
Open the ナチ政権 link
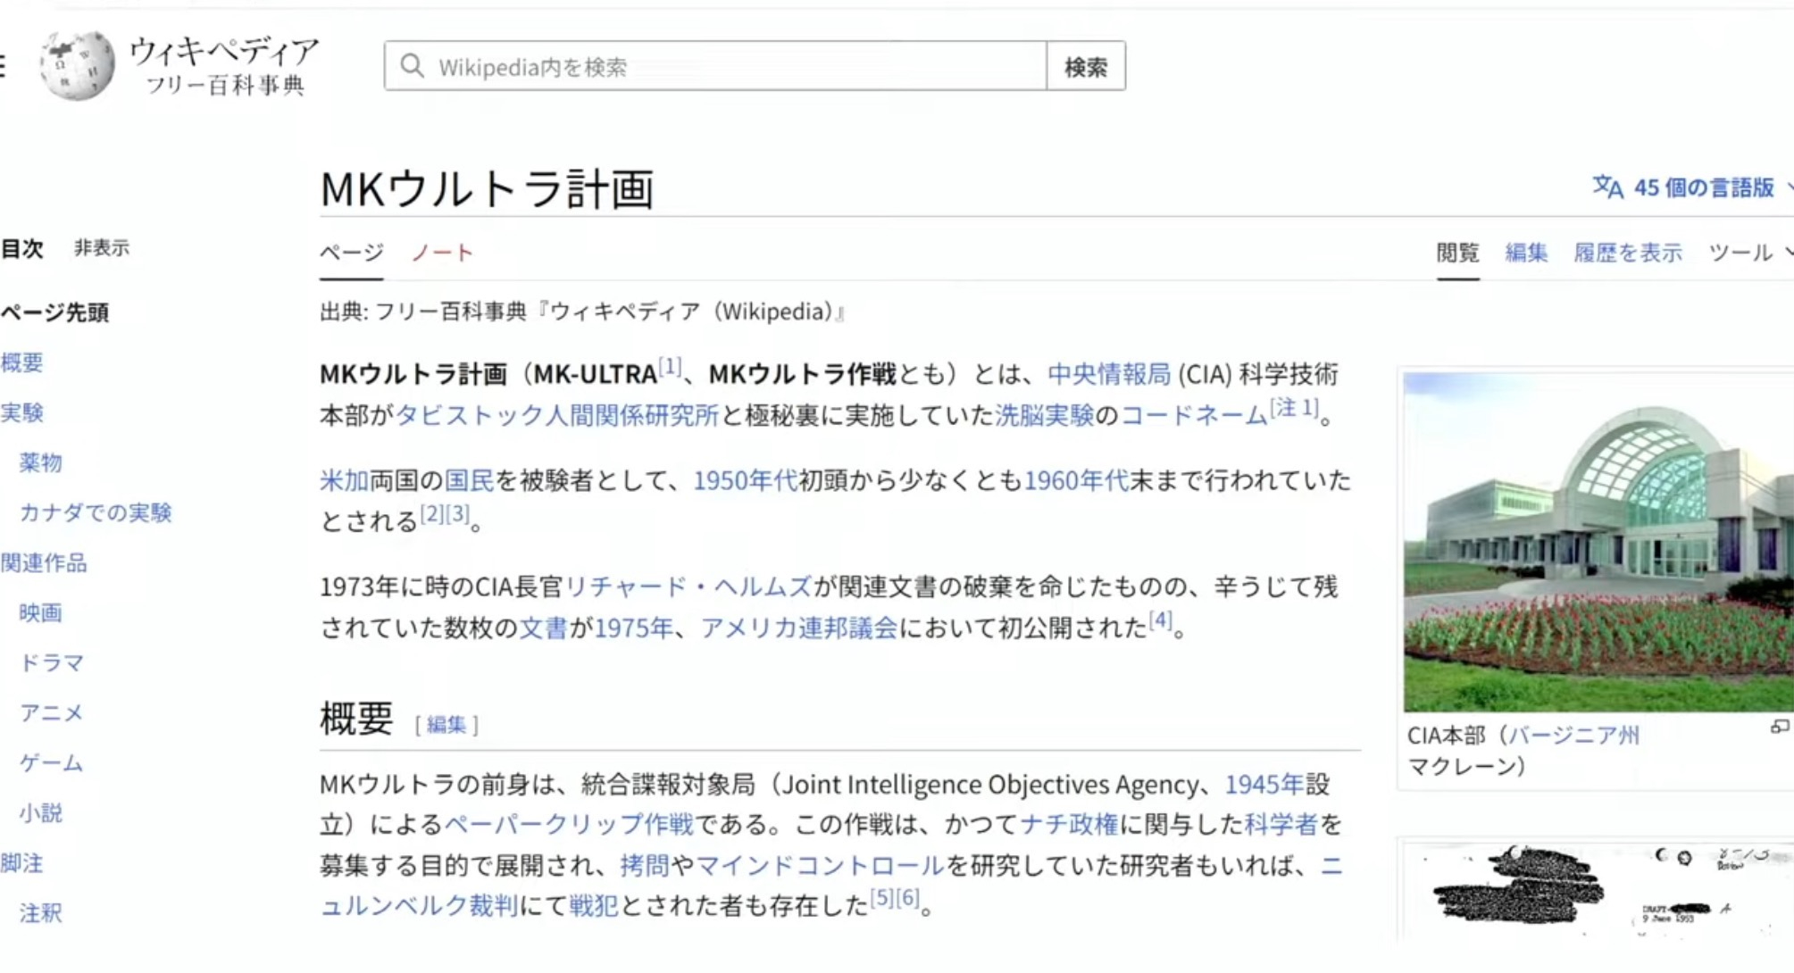click(x=1069, y=823)
